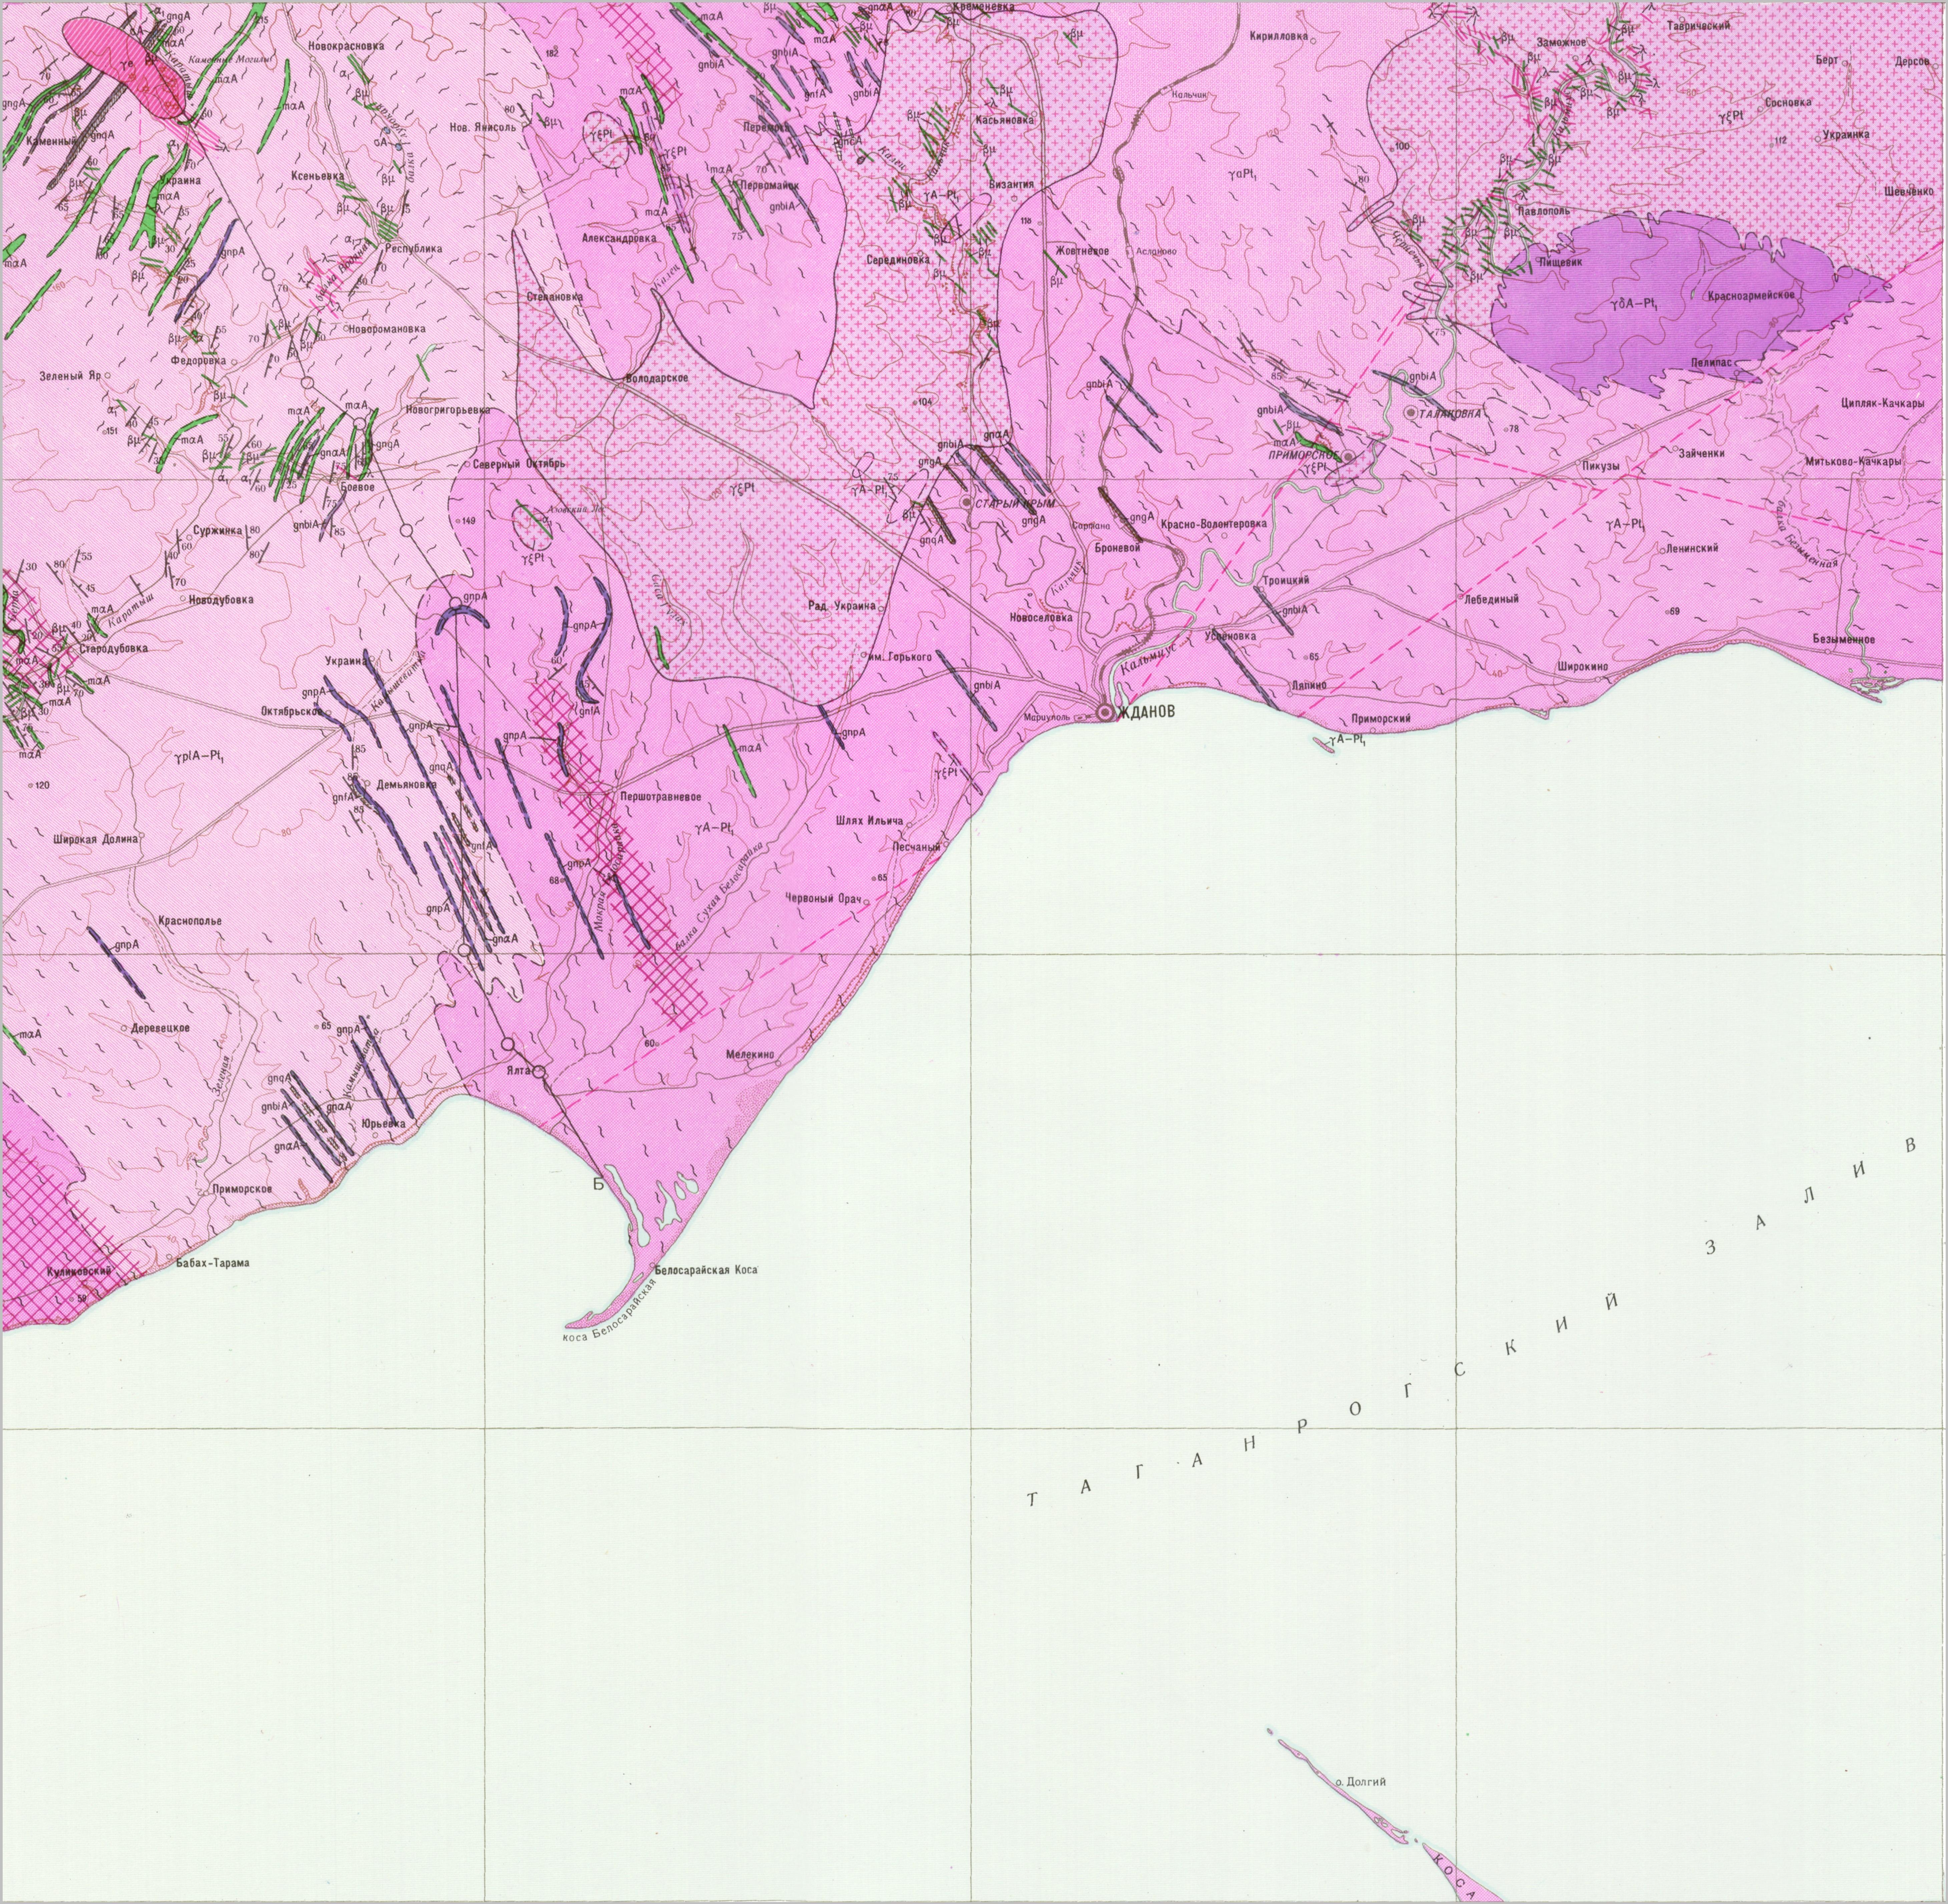Select the СТАРЫЙ КРЫМ town label

click(x=1015, y=504)
